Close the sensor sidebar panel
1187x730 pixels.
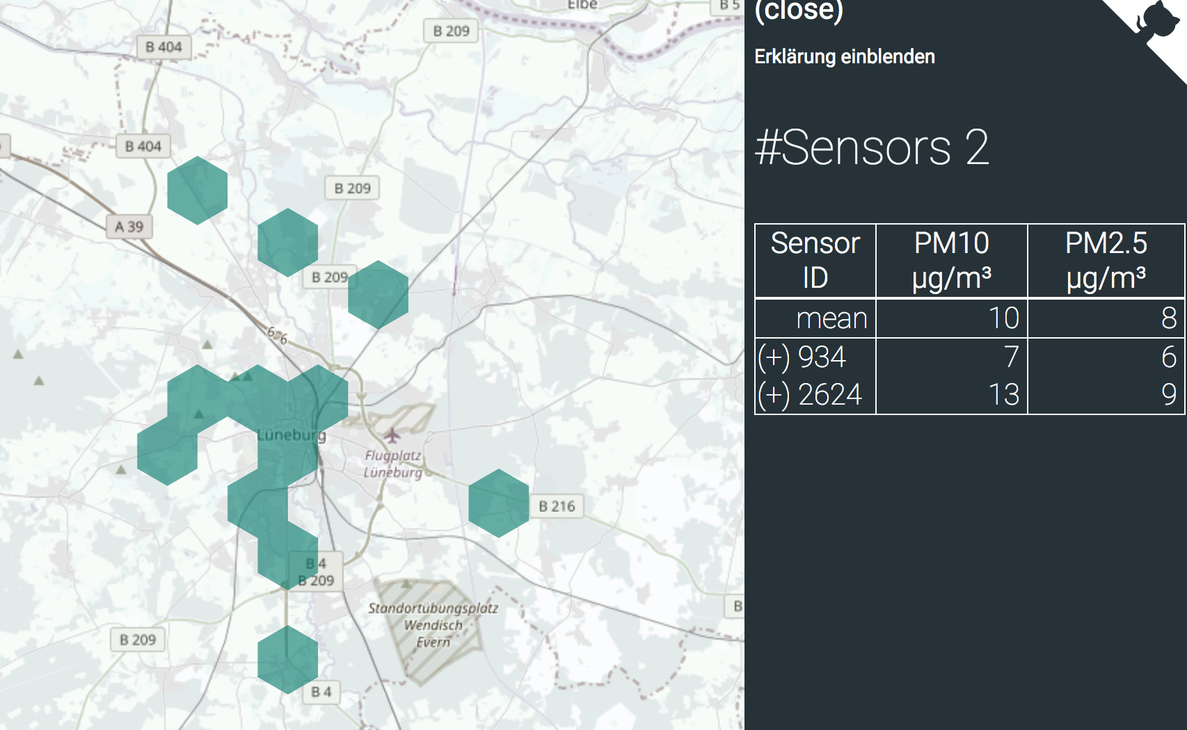pyautogui.click(x=799, y=12)
